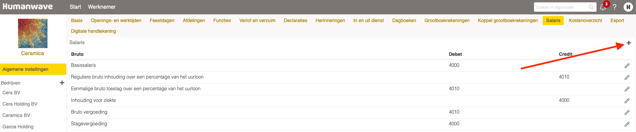Image resolution: width=636 pixels, height=132 pixels.
Task: Open the Garcia Holding company
Action: pos(18,127)
